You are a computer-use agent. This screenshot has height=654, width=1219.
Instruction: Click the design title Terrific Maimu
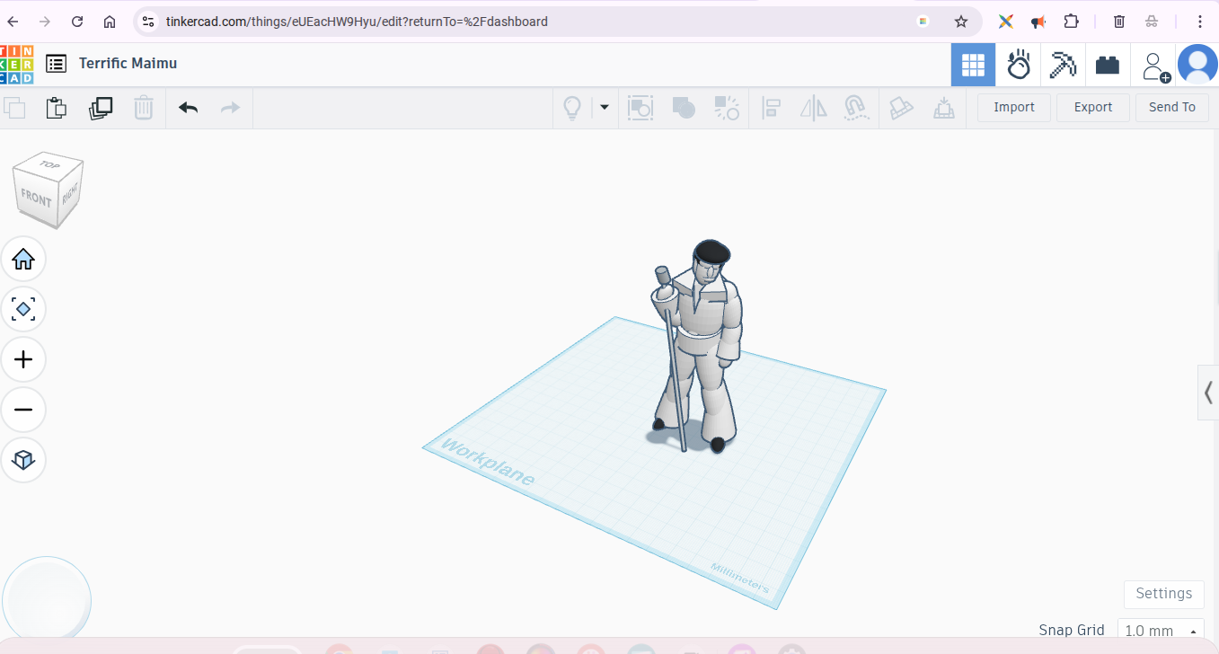click(128, 63)
